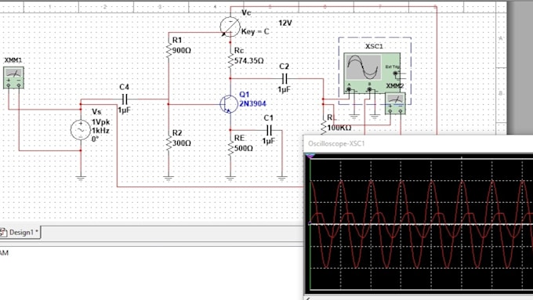Select resistor RL 100KΩ symbol

323,128
